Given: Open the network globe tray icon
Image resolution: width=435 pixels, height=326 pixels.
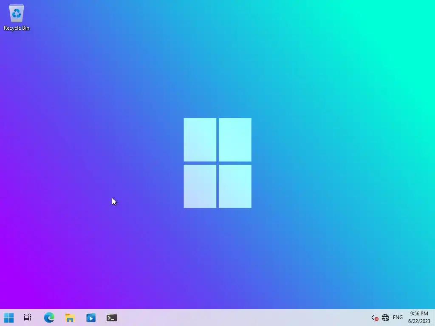Looking at the screenshot, I should pos(385,318).
